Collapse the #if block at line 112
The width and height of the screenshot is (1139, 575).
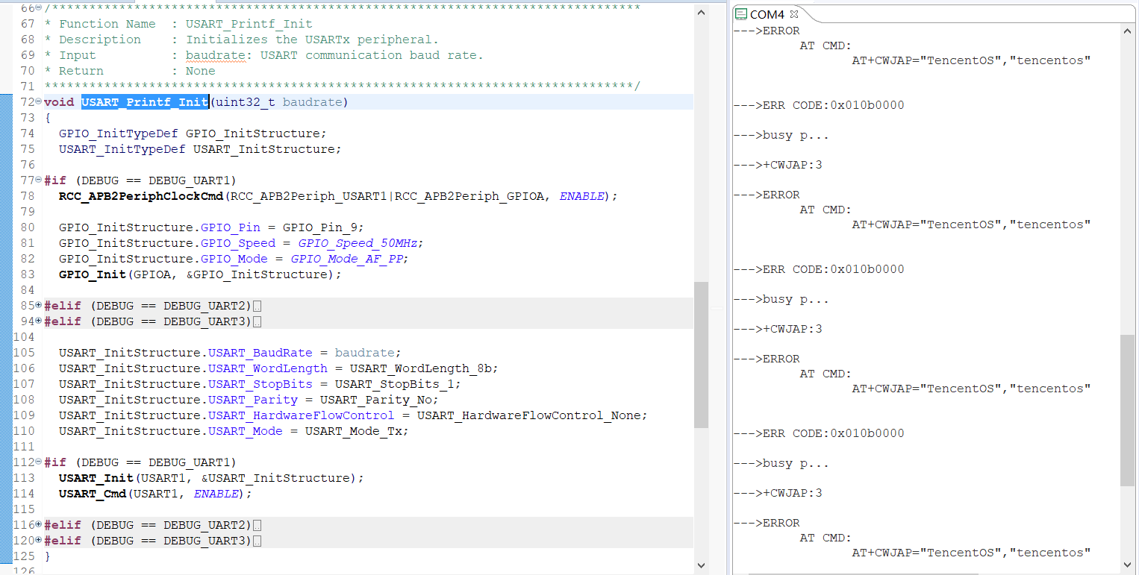(39, 462)
